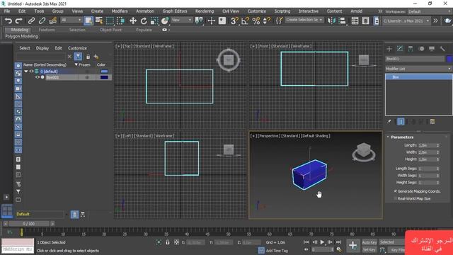Image resolution: width=453 pixels, height=255 pixels.
Task: Open the Create panel plus tab
Action: pyautogui.click(x=389, y=49)
